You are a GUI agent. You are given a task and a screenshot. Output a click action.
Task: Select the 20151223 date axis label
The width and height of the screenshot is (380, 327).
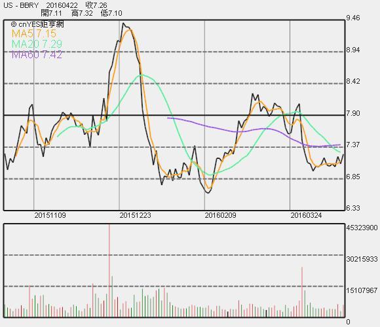click(x=135, y=215)
